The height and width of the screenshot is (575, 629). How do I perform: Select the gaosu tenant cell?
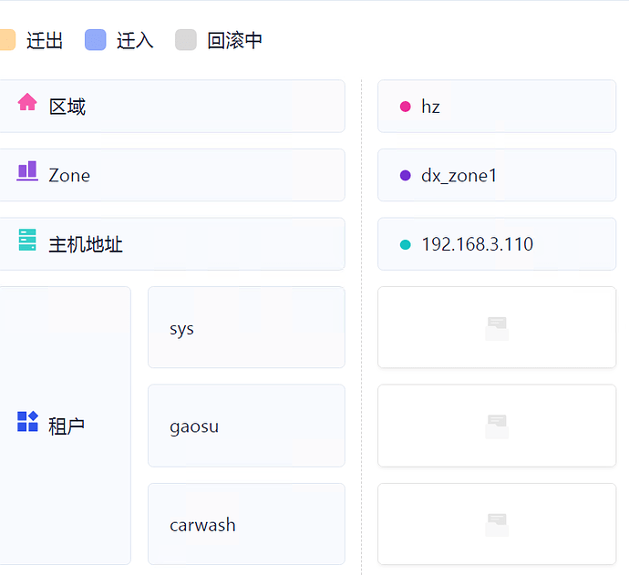(x=246, y=426)
